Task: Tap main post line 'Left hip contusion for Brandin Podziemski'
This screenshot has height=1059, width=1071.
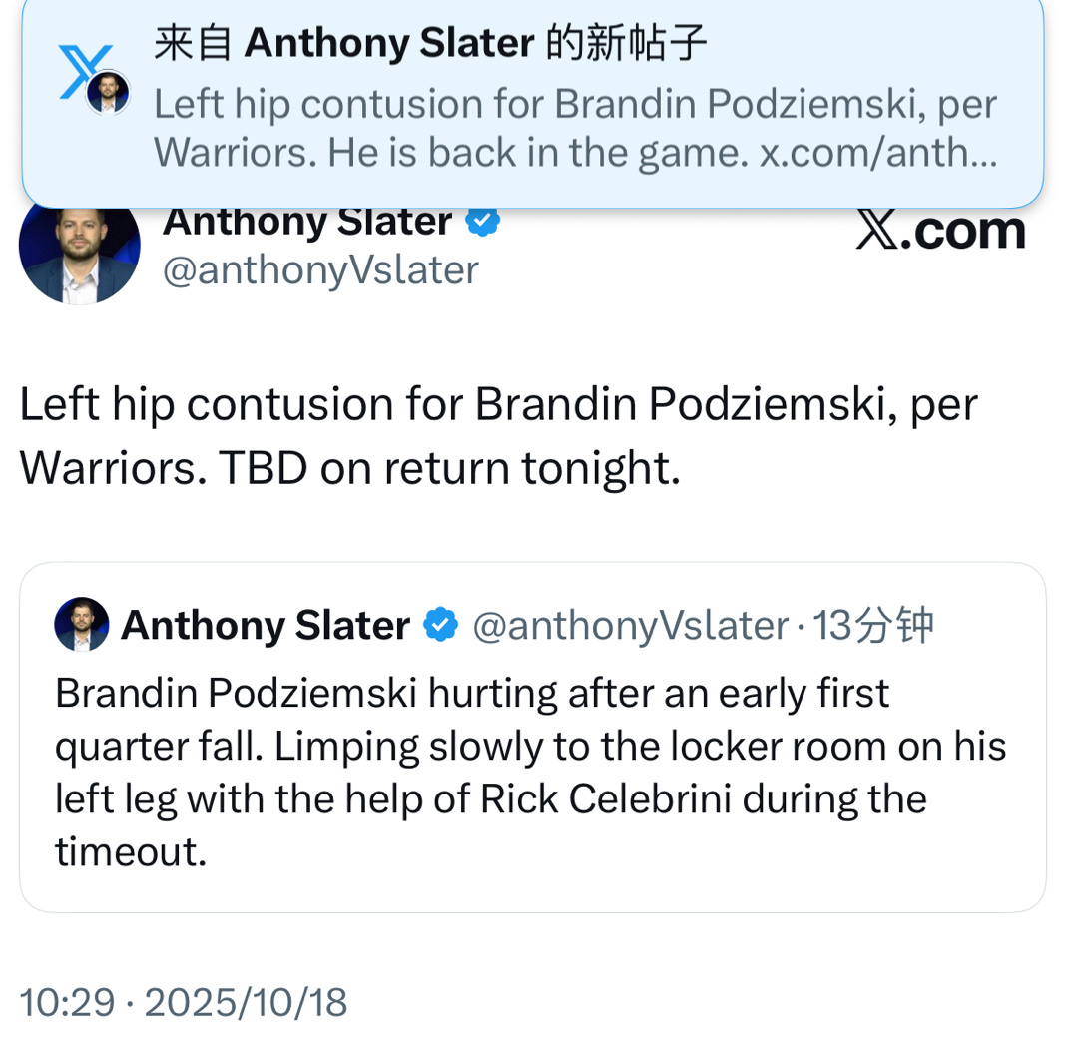Action: point(498,405)
